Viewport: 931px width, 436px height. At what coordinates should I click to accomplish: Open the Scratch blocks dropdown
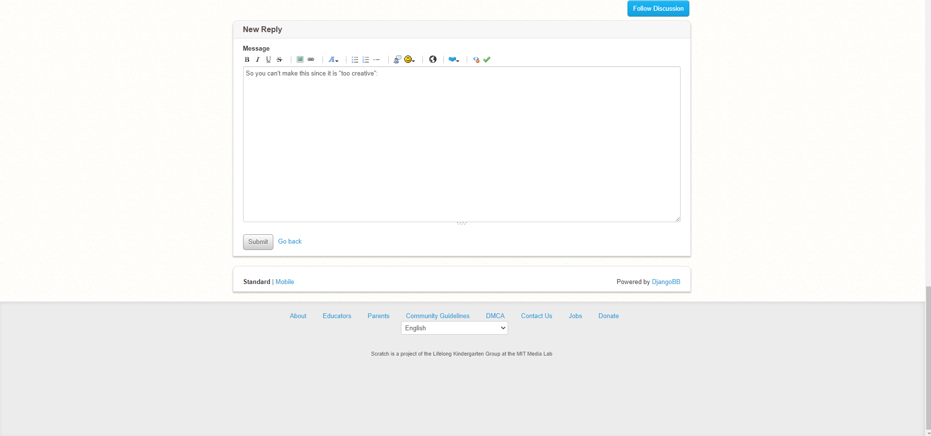454,59
